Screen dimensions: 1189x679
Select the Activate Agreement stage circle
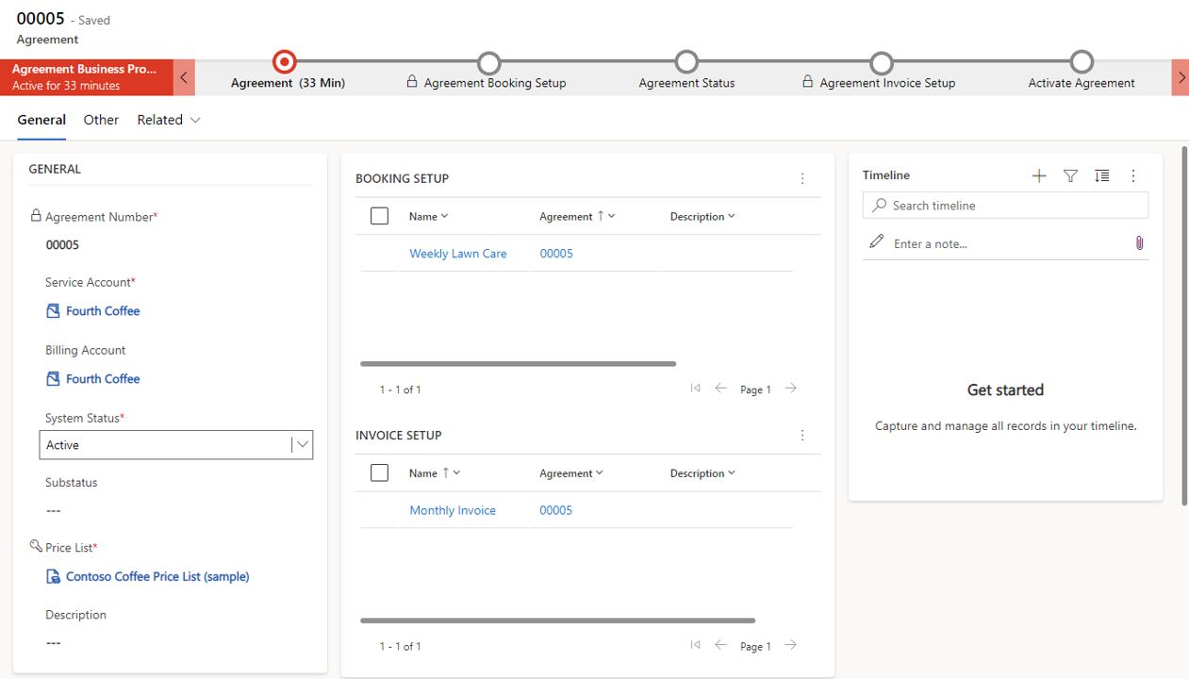1082,62
